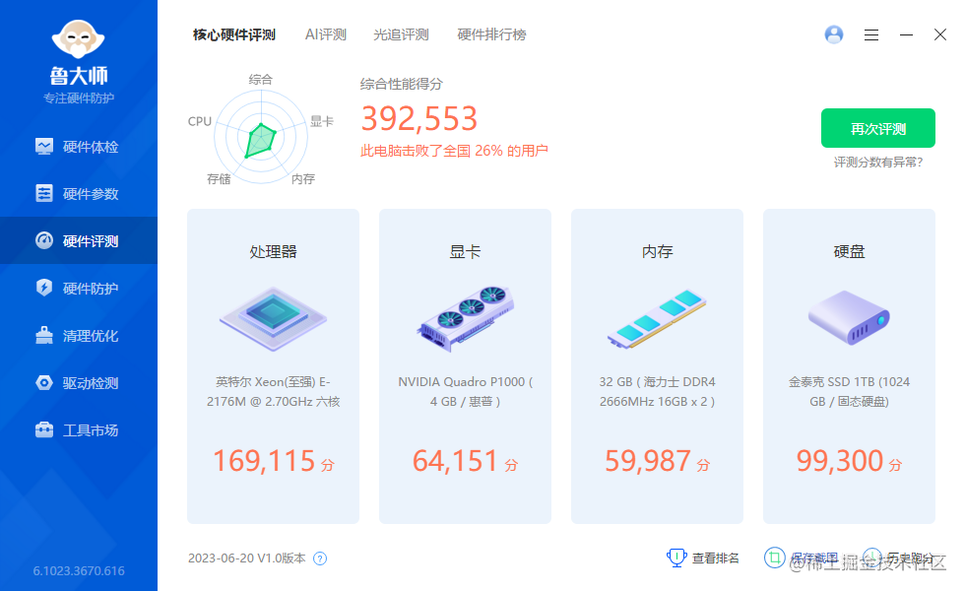Open the 驱动检测 sidebar section

point(78,383)
